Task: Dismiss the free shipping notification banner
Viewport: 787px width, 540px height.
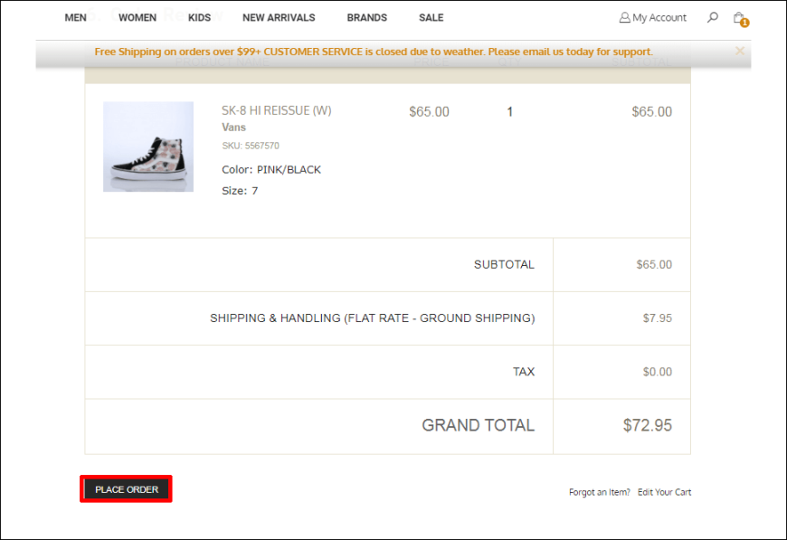Action: [x=740, y=52]
